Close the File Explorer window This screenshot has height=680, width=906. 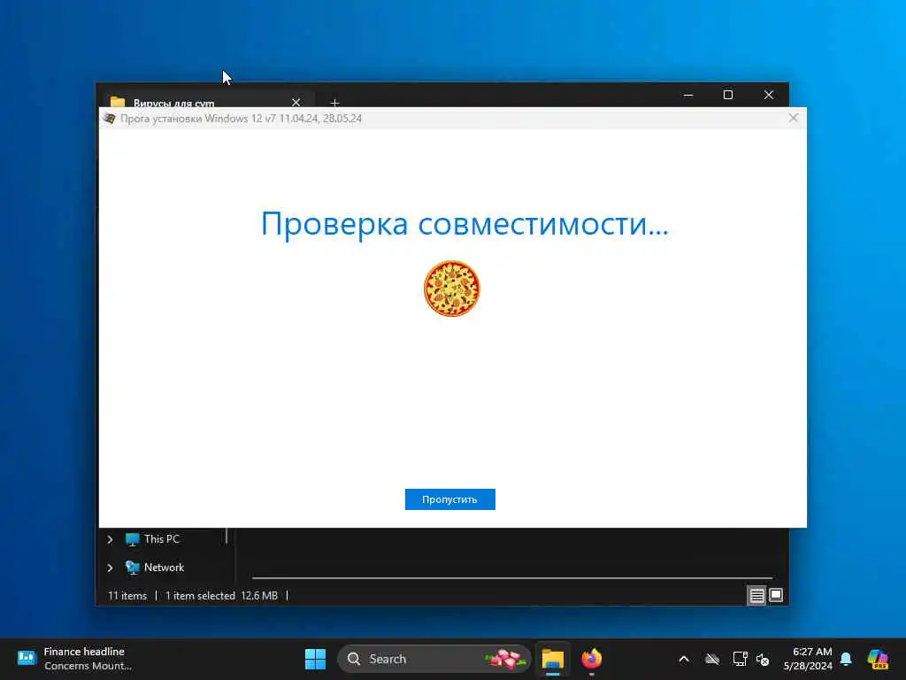769,95
